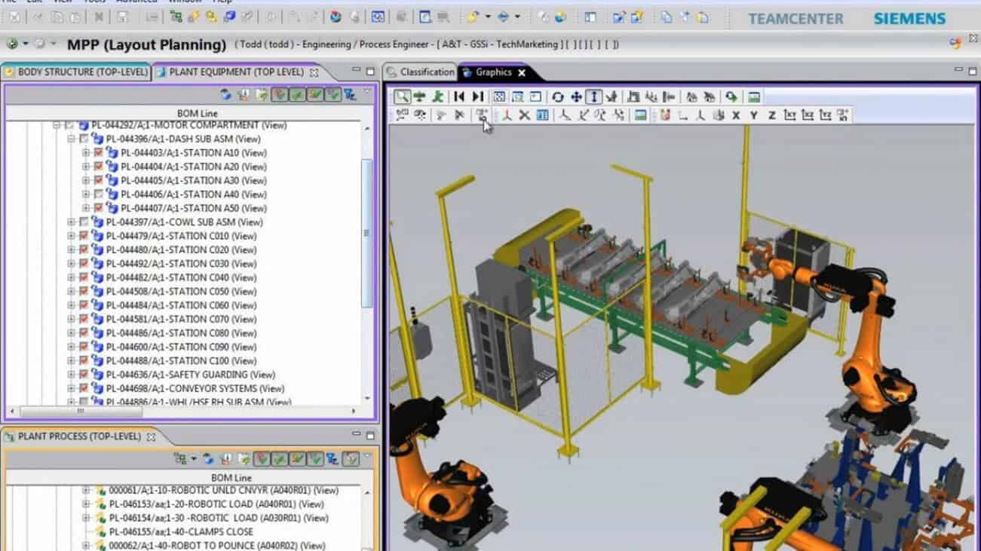The height and width of the screenshot is (551, 981).
Task: Click the skip-to-end arrow in Graphics toolbar
Action: (x=478, y=96)
